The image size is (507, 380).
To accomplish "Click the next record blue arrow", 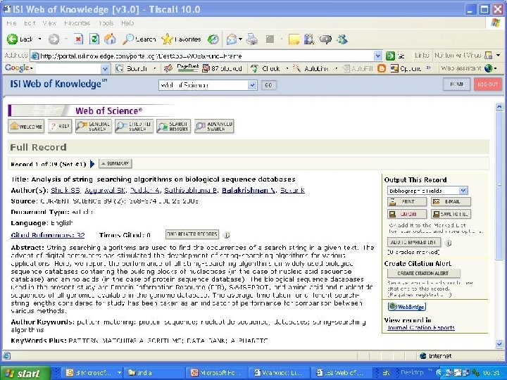I will coord(92,164).
